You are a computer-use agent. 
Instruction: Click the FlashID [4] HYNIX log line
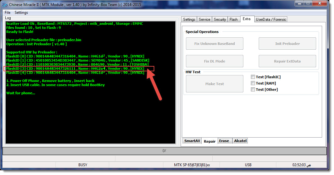(75, 73)
